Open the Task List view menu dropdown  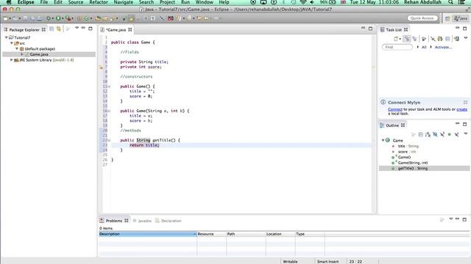466,37
